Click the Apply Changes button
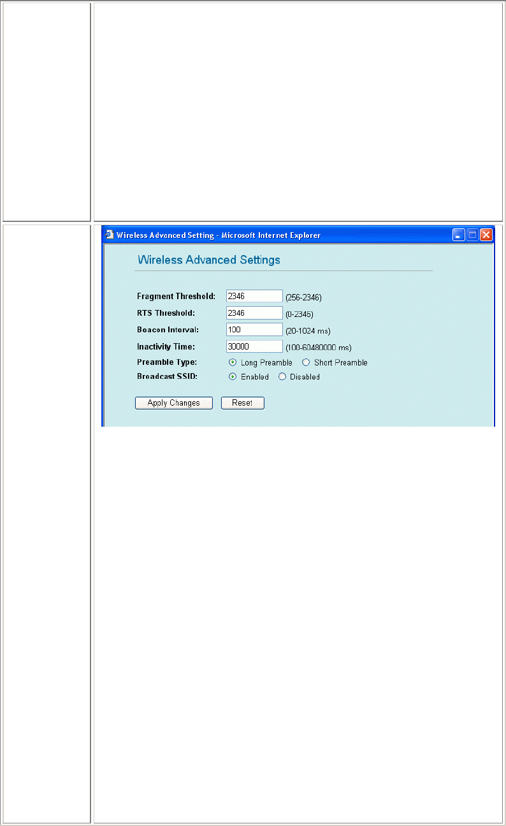The width and height of the screenshot is (506, 826). tap(174, 403)
